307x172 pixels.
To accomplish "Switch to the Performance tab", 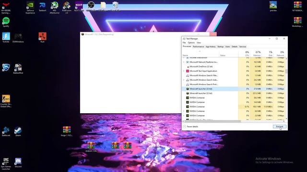I will point(198,47).
